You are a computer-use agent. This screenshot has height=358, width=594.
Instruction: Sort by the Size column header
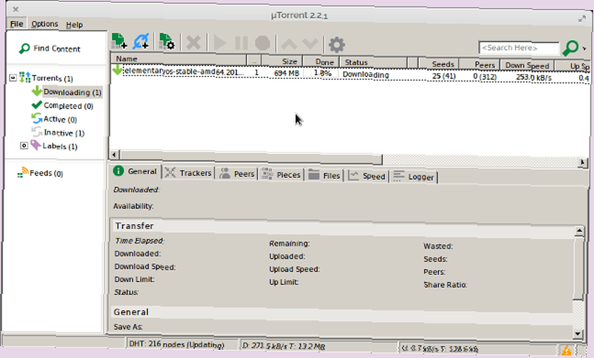pyautogui.click(x=282, y=61)
